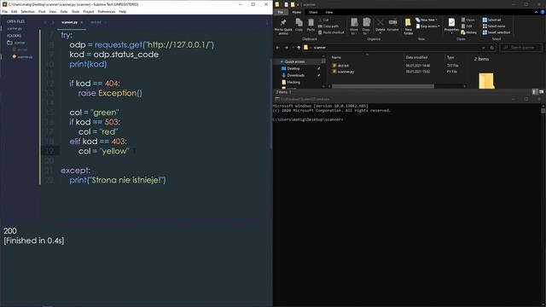
Task: Open the File tab in Explorer
Action: [x=281, y=12]
